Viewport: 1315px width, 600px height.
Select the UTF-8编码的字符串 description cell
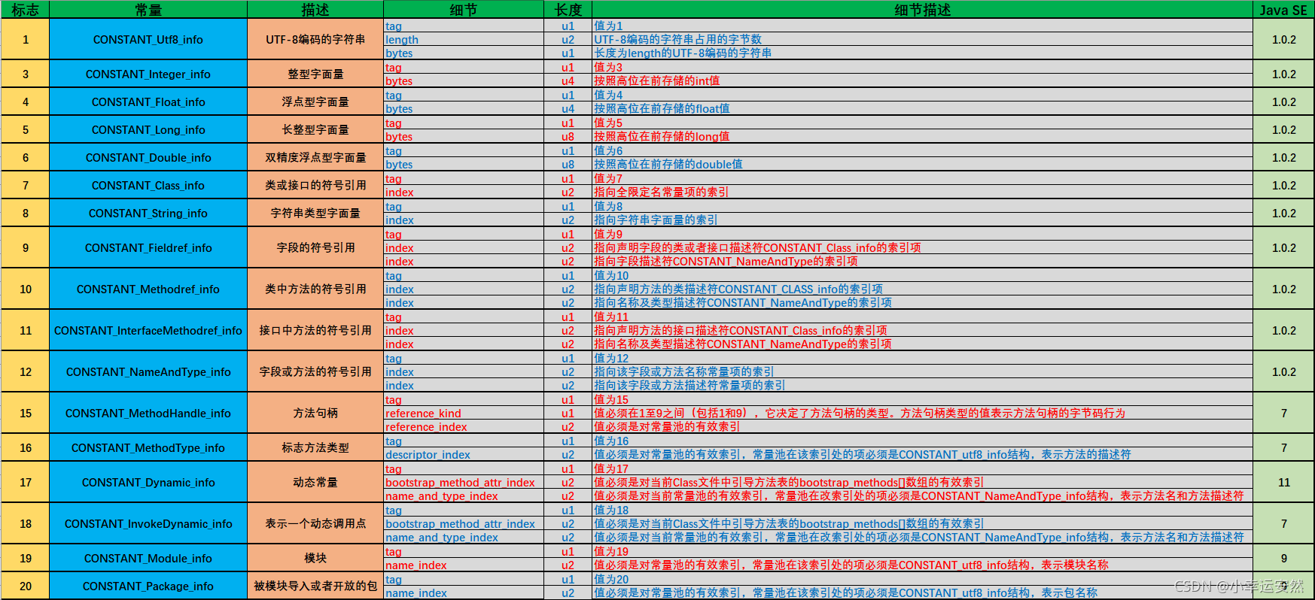(315, 39)
